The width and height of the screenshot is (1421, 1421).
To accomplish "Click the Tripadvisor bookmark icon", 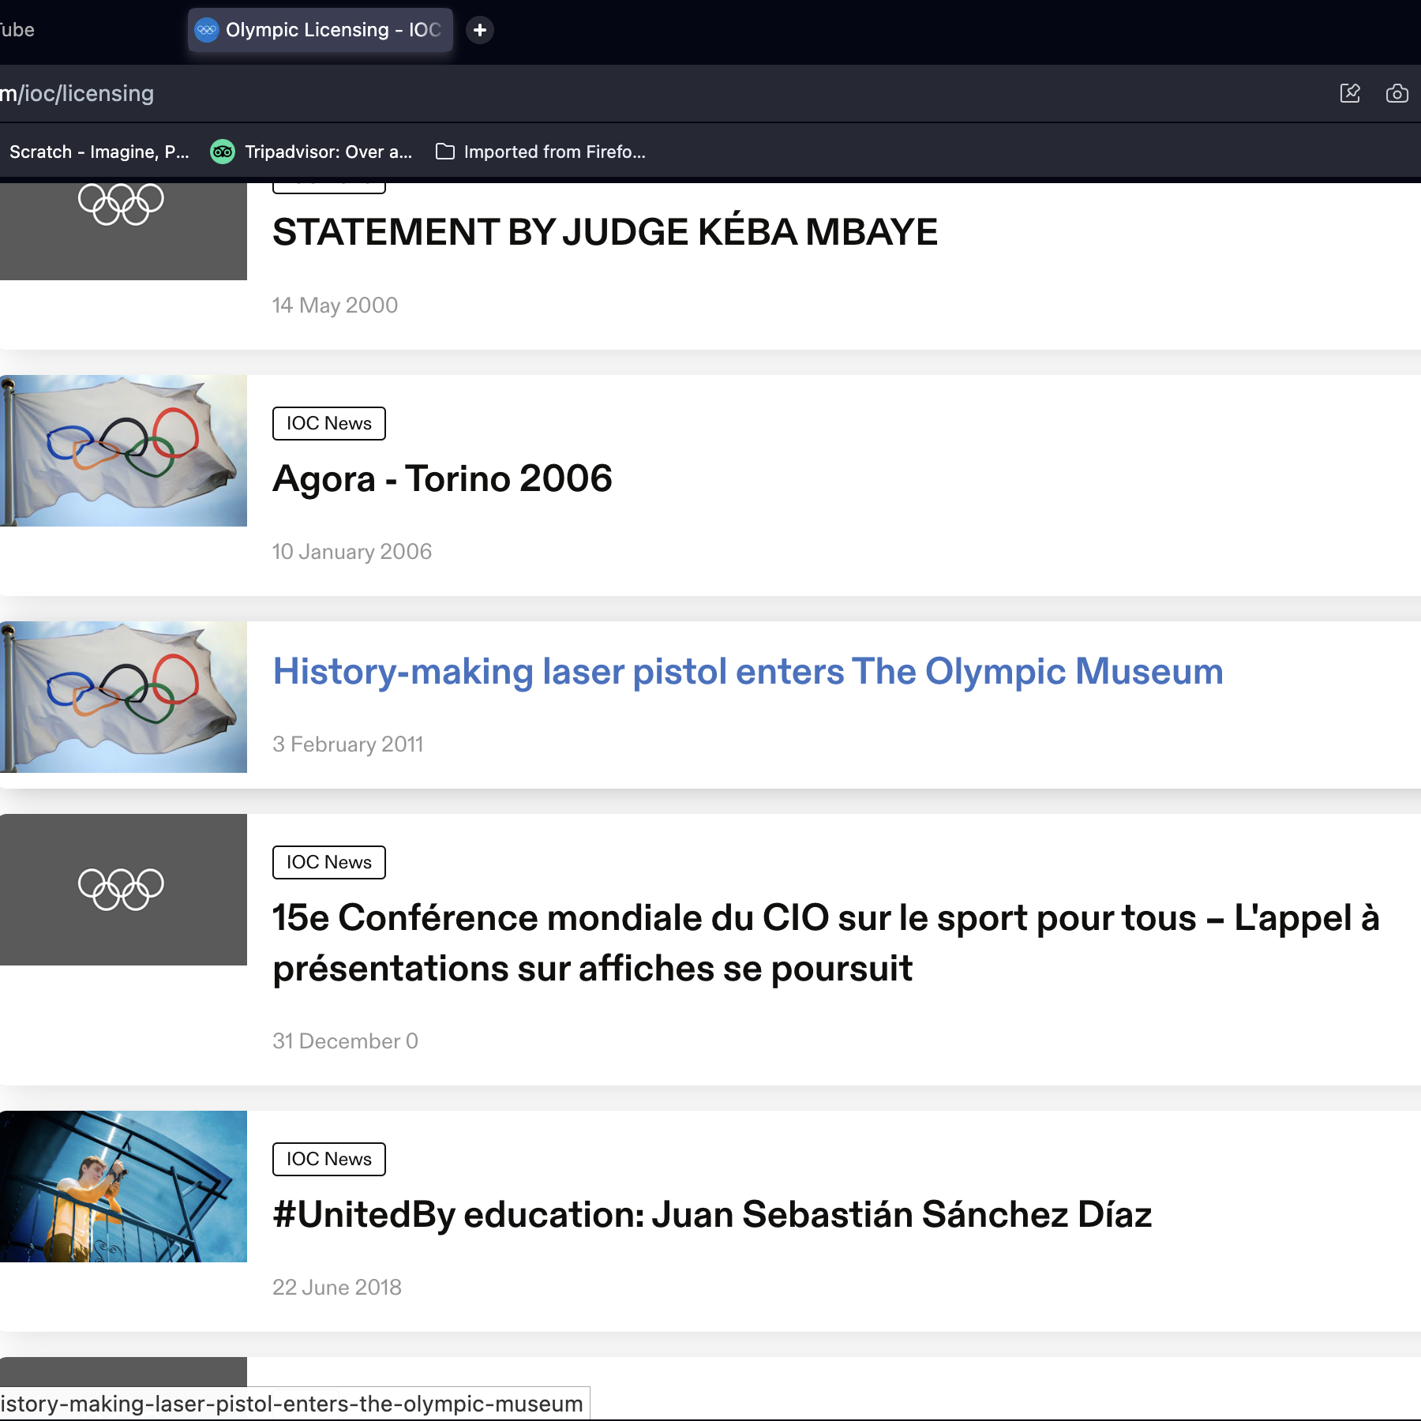I will pos(223,152).
